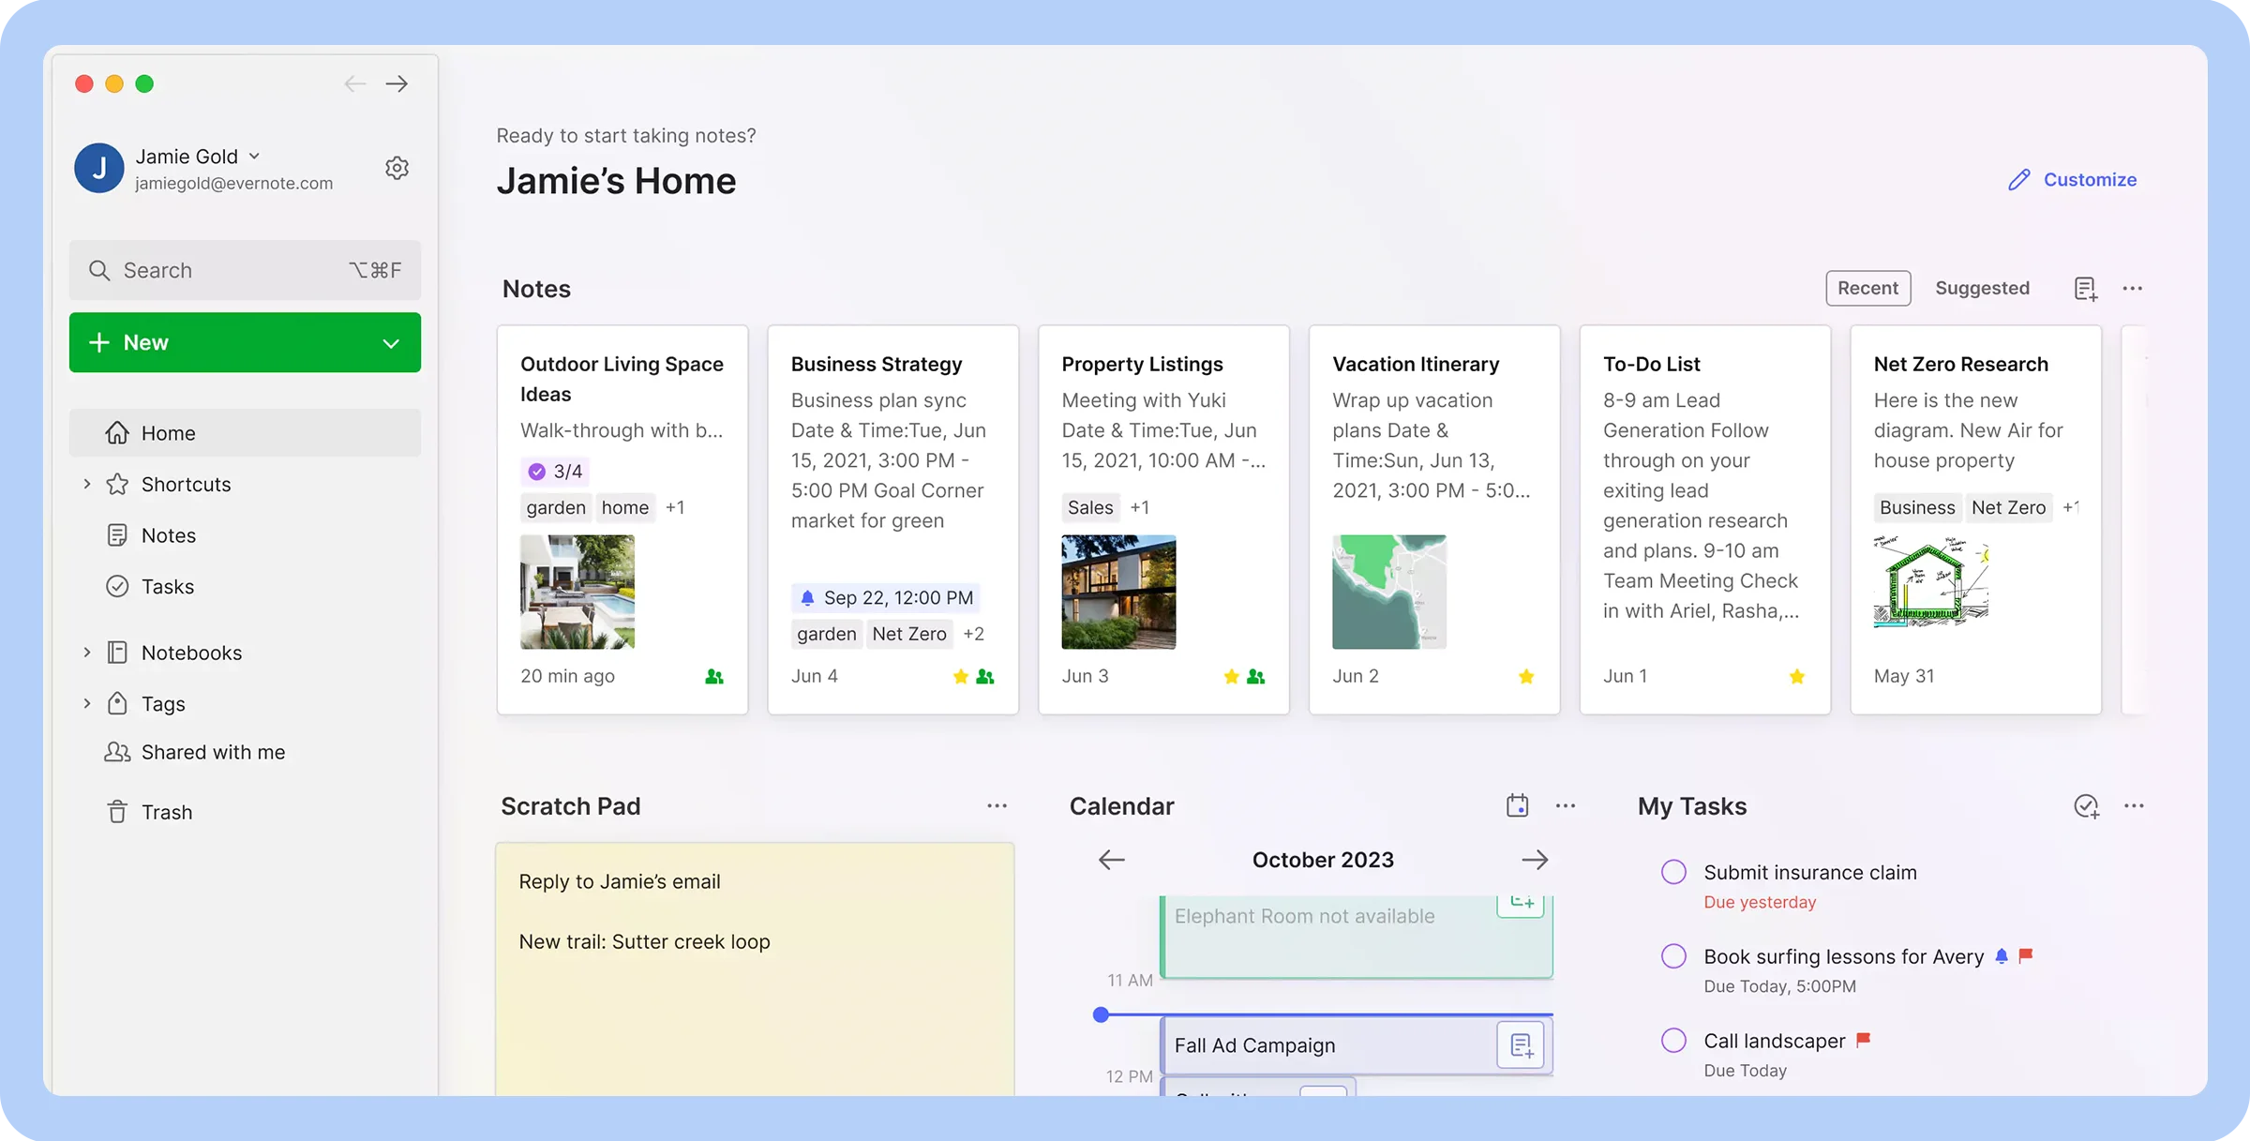Click reminder bell on Book surfing lessons task

[2002, 955]
